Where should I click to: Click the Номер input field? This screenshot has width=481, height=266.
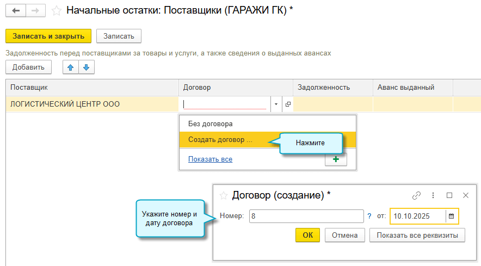coord(306,216)
